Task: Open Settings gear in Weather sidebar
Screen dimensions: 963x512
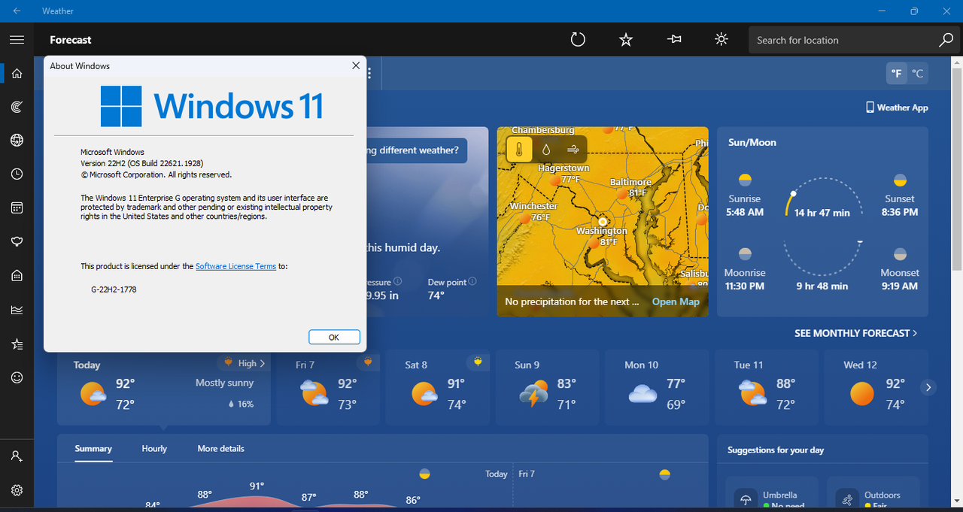Action: tap(17, 490)
